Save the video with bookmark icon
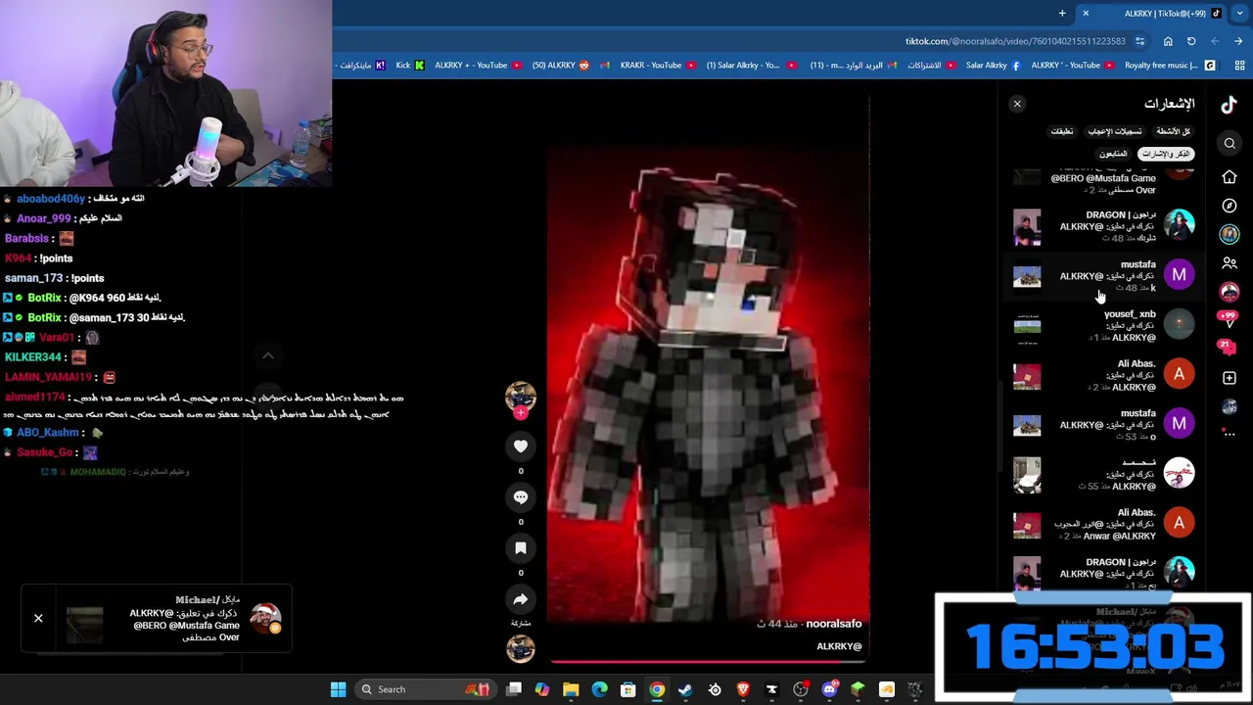1253x705 pixels. click(521, 548)
